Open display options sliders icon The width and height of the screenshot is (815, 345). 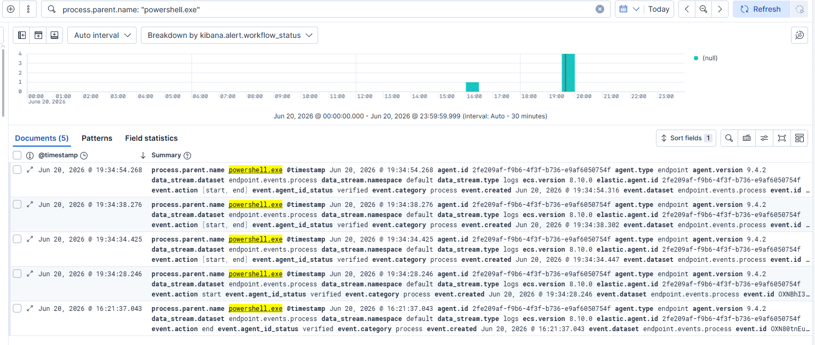(x=764, y=138)
